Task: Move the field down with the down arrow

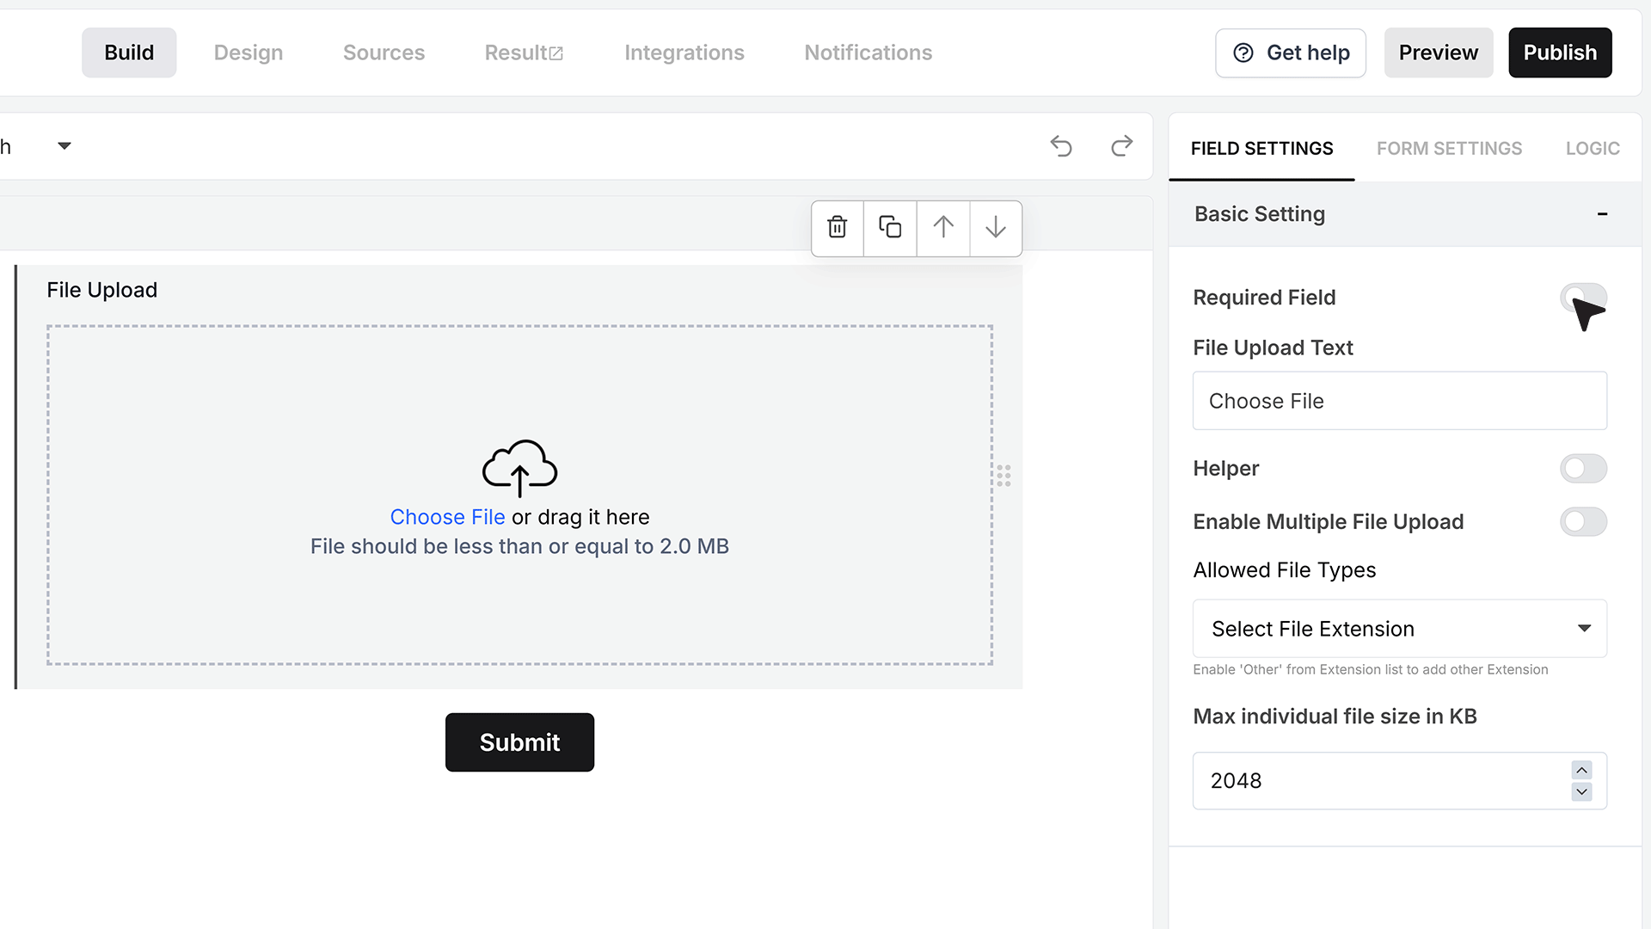Action: click(996, 227)
